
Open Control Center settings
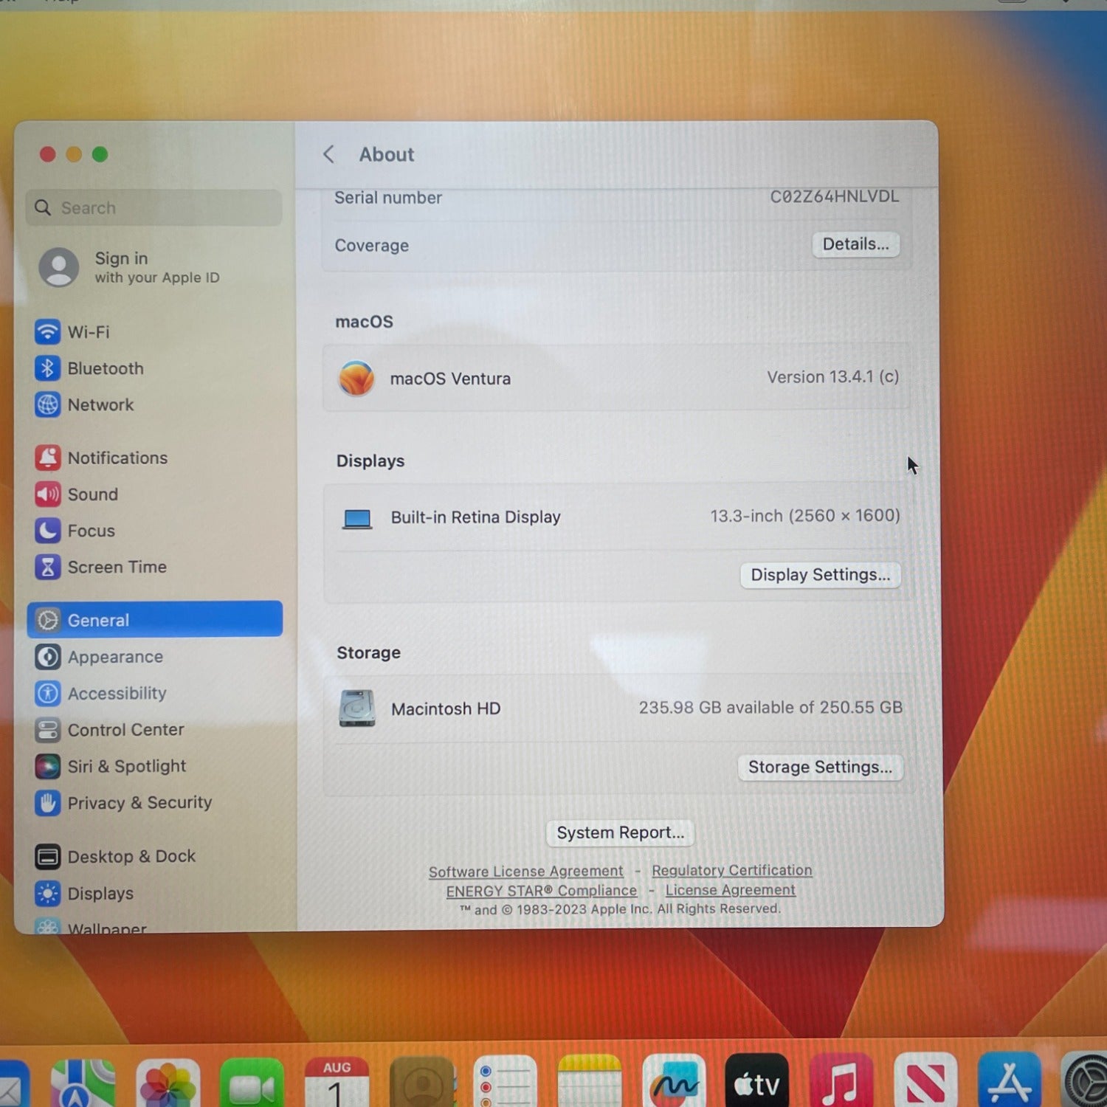point(154,730)
